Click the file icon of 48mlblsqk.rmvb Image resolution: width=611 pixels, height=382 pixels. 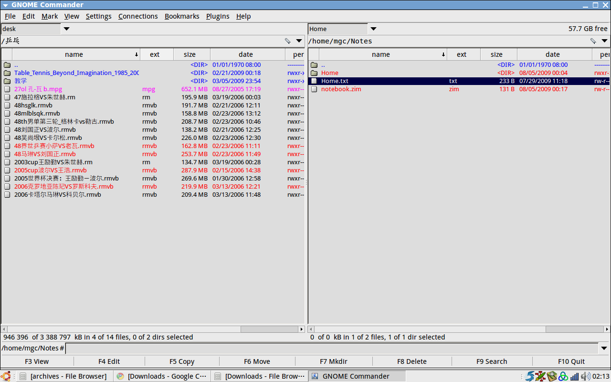tap(7, 114)
